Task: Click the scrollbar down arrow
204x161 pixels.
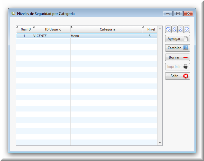Action: coord(160,143)
